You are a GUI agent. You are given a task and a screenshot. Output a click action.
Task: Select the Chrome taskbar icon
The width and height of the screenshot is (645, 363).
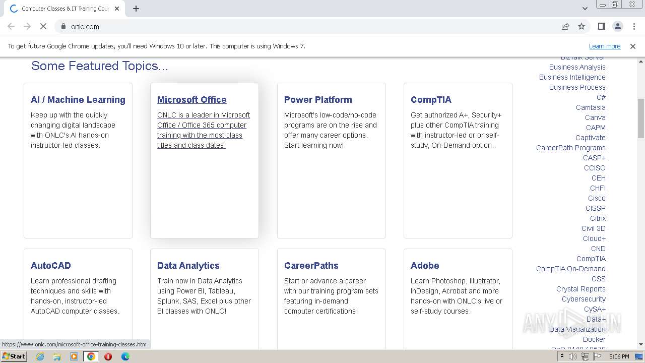tap(91, 356)
